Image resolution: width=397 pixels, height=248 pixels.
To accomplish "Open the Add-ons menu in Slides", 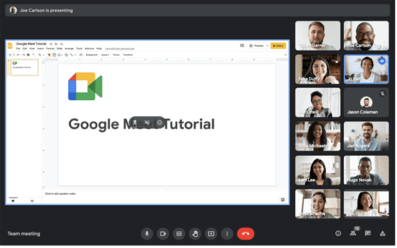I will (89, 48).
